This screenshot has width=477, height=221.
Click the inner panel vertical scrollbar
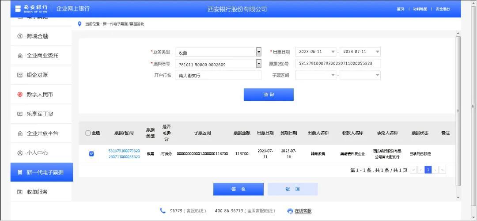pyautogui.click(x=458, y=111)
